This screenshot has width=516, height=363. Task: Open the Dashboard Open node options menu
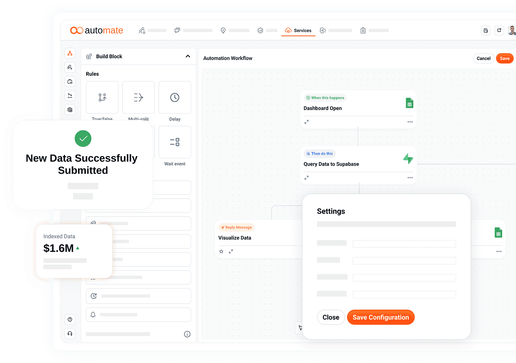click(x=410, y=122)
